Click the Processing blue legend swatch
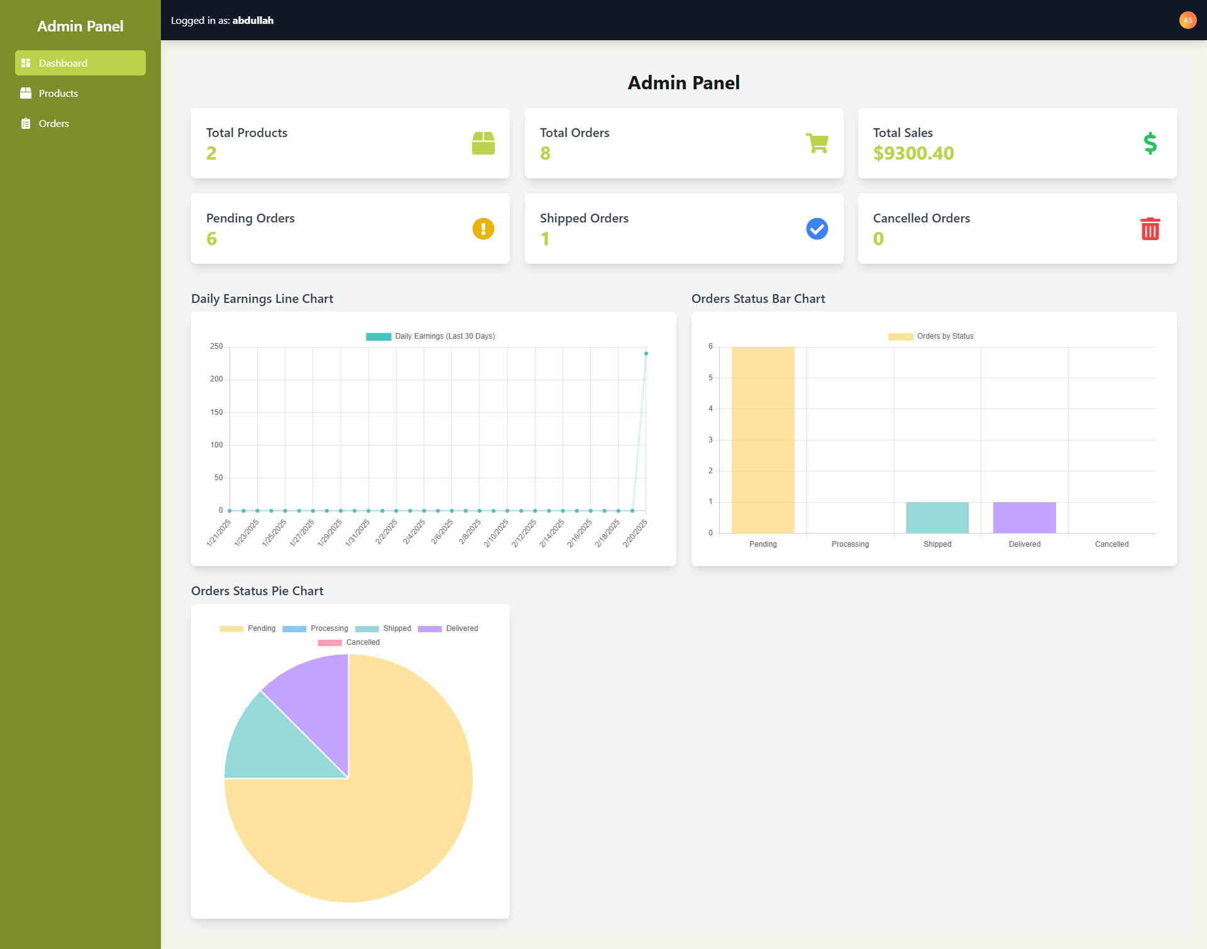The height and width of the screenshot is (949, 1207). [294, 628]
